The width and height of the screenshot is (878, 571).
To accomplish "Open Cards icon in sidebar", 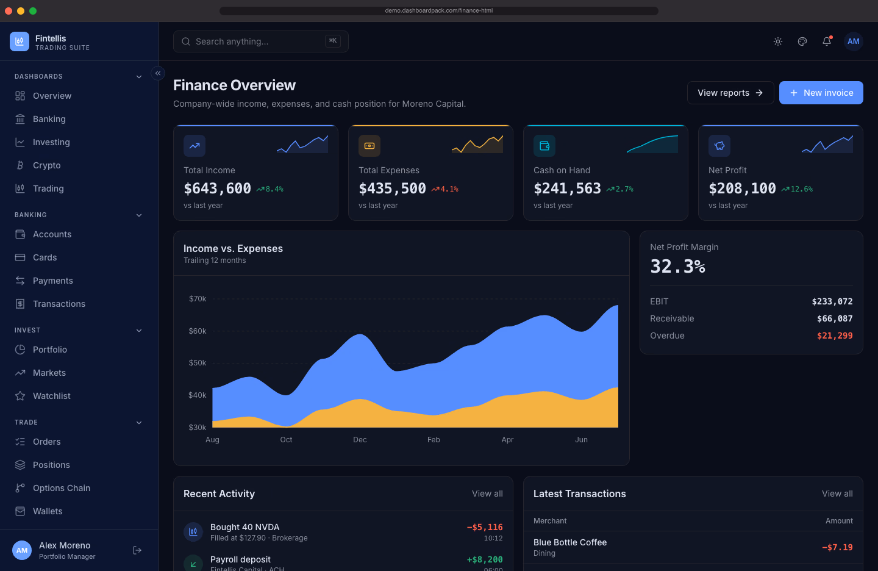I will tap(20, 257).
